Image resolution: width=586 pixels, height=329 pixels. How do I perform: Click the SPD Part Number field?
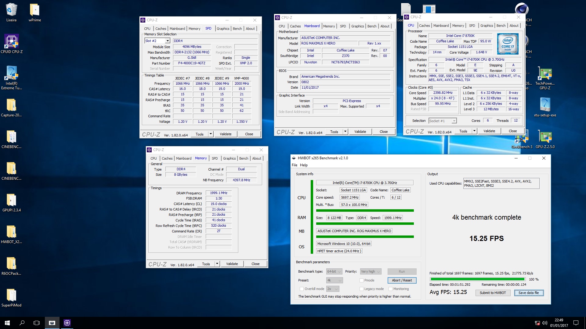[192, 63]
